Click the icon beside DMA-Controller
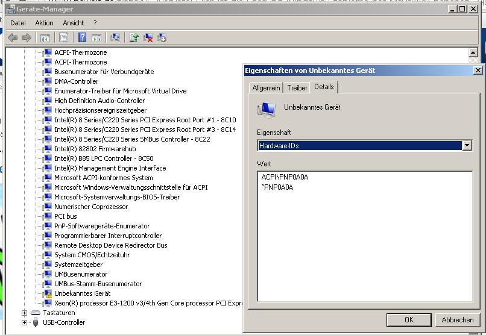This screenshot has height=335, width=486. pos(48,81)
